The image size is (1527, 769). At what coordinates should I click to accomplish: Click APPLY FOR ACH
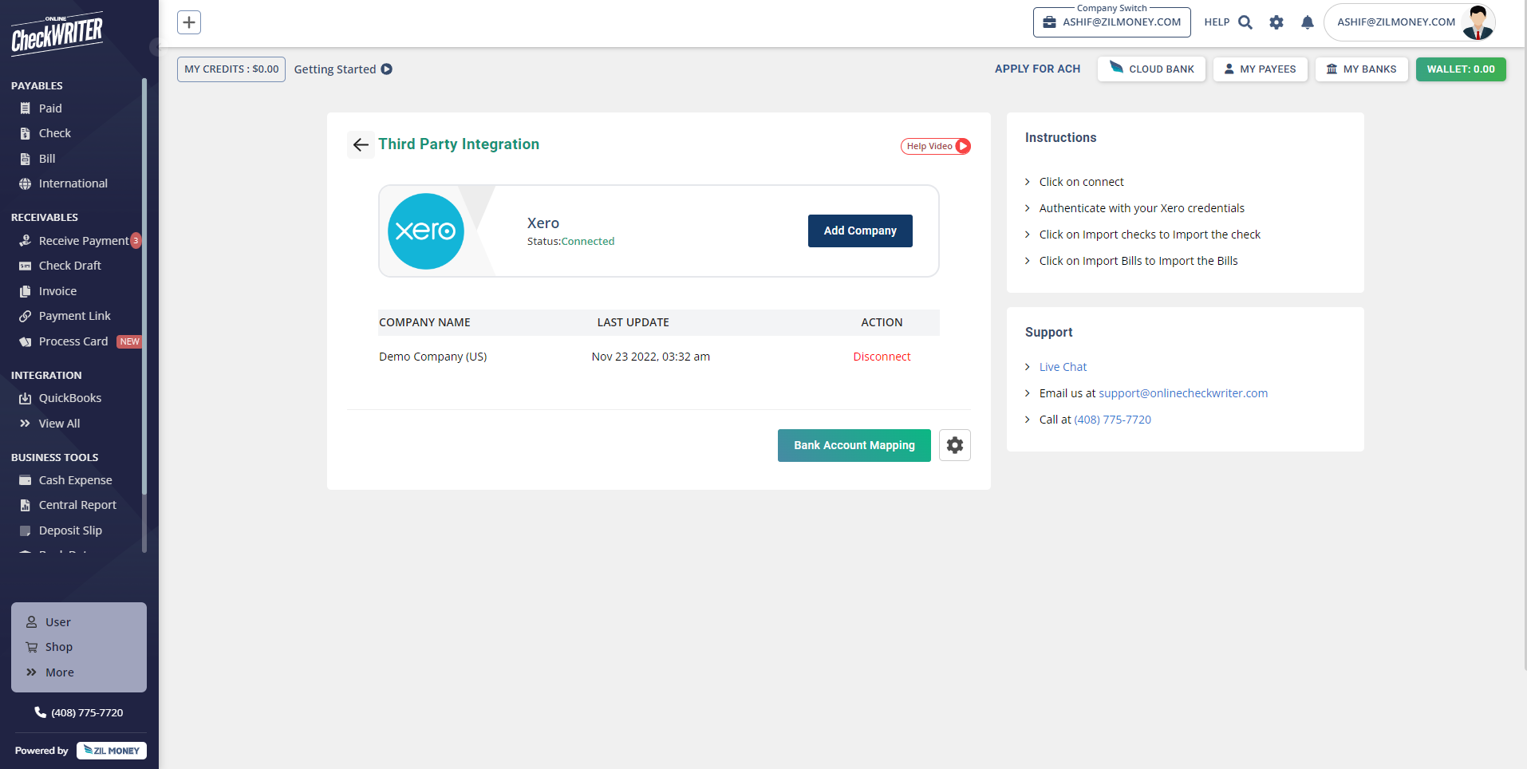pos(1037,69)
